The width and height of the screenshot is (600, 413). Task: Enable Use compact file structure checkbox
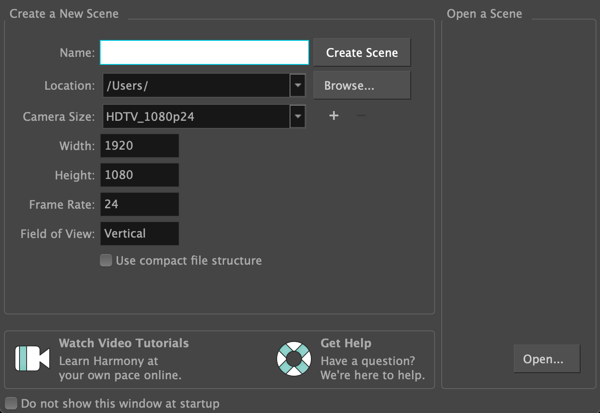(x=106, y=260)
